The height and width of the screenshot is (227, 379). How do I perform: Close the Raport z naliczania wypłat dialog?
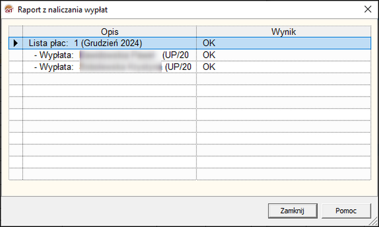[x=368, y=9]
